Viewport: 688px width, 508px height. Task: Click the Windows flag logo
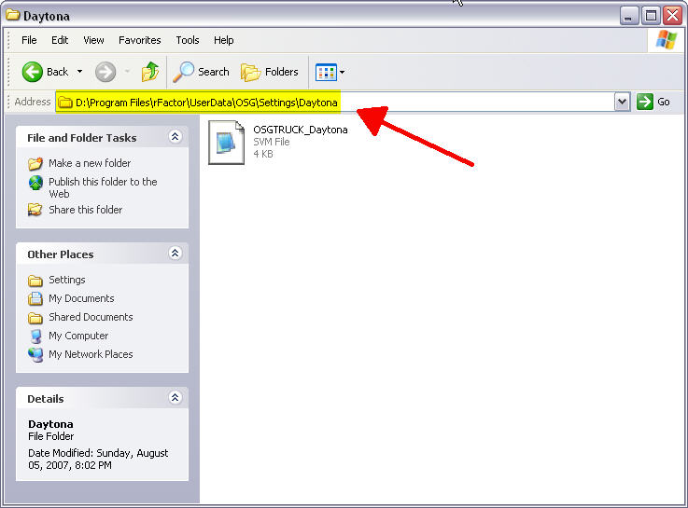tap(666, 40)
